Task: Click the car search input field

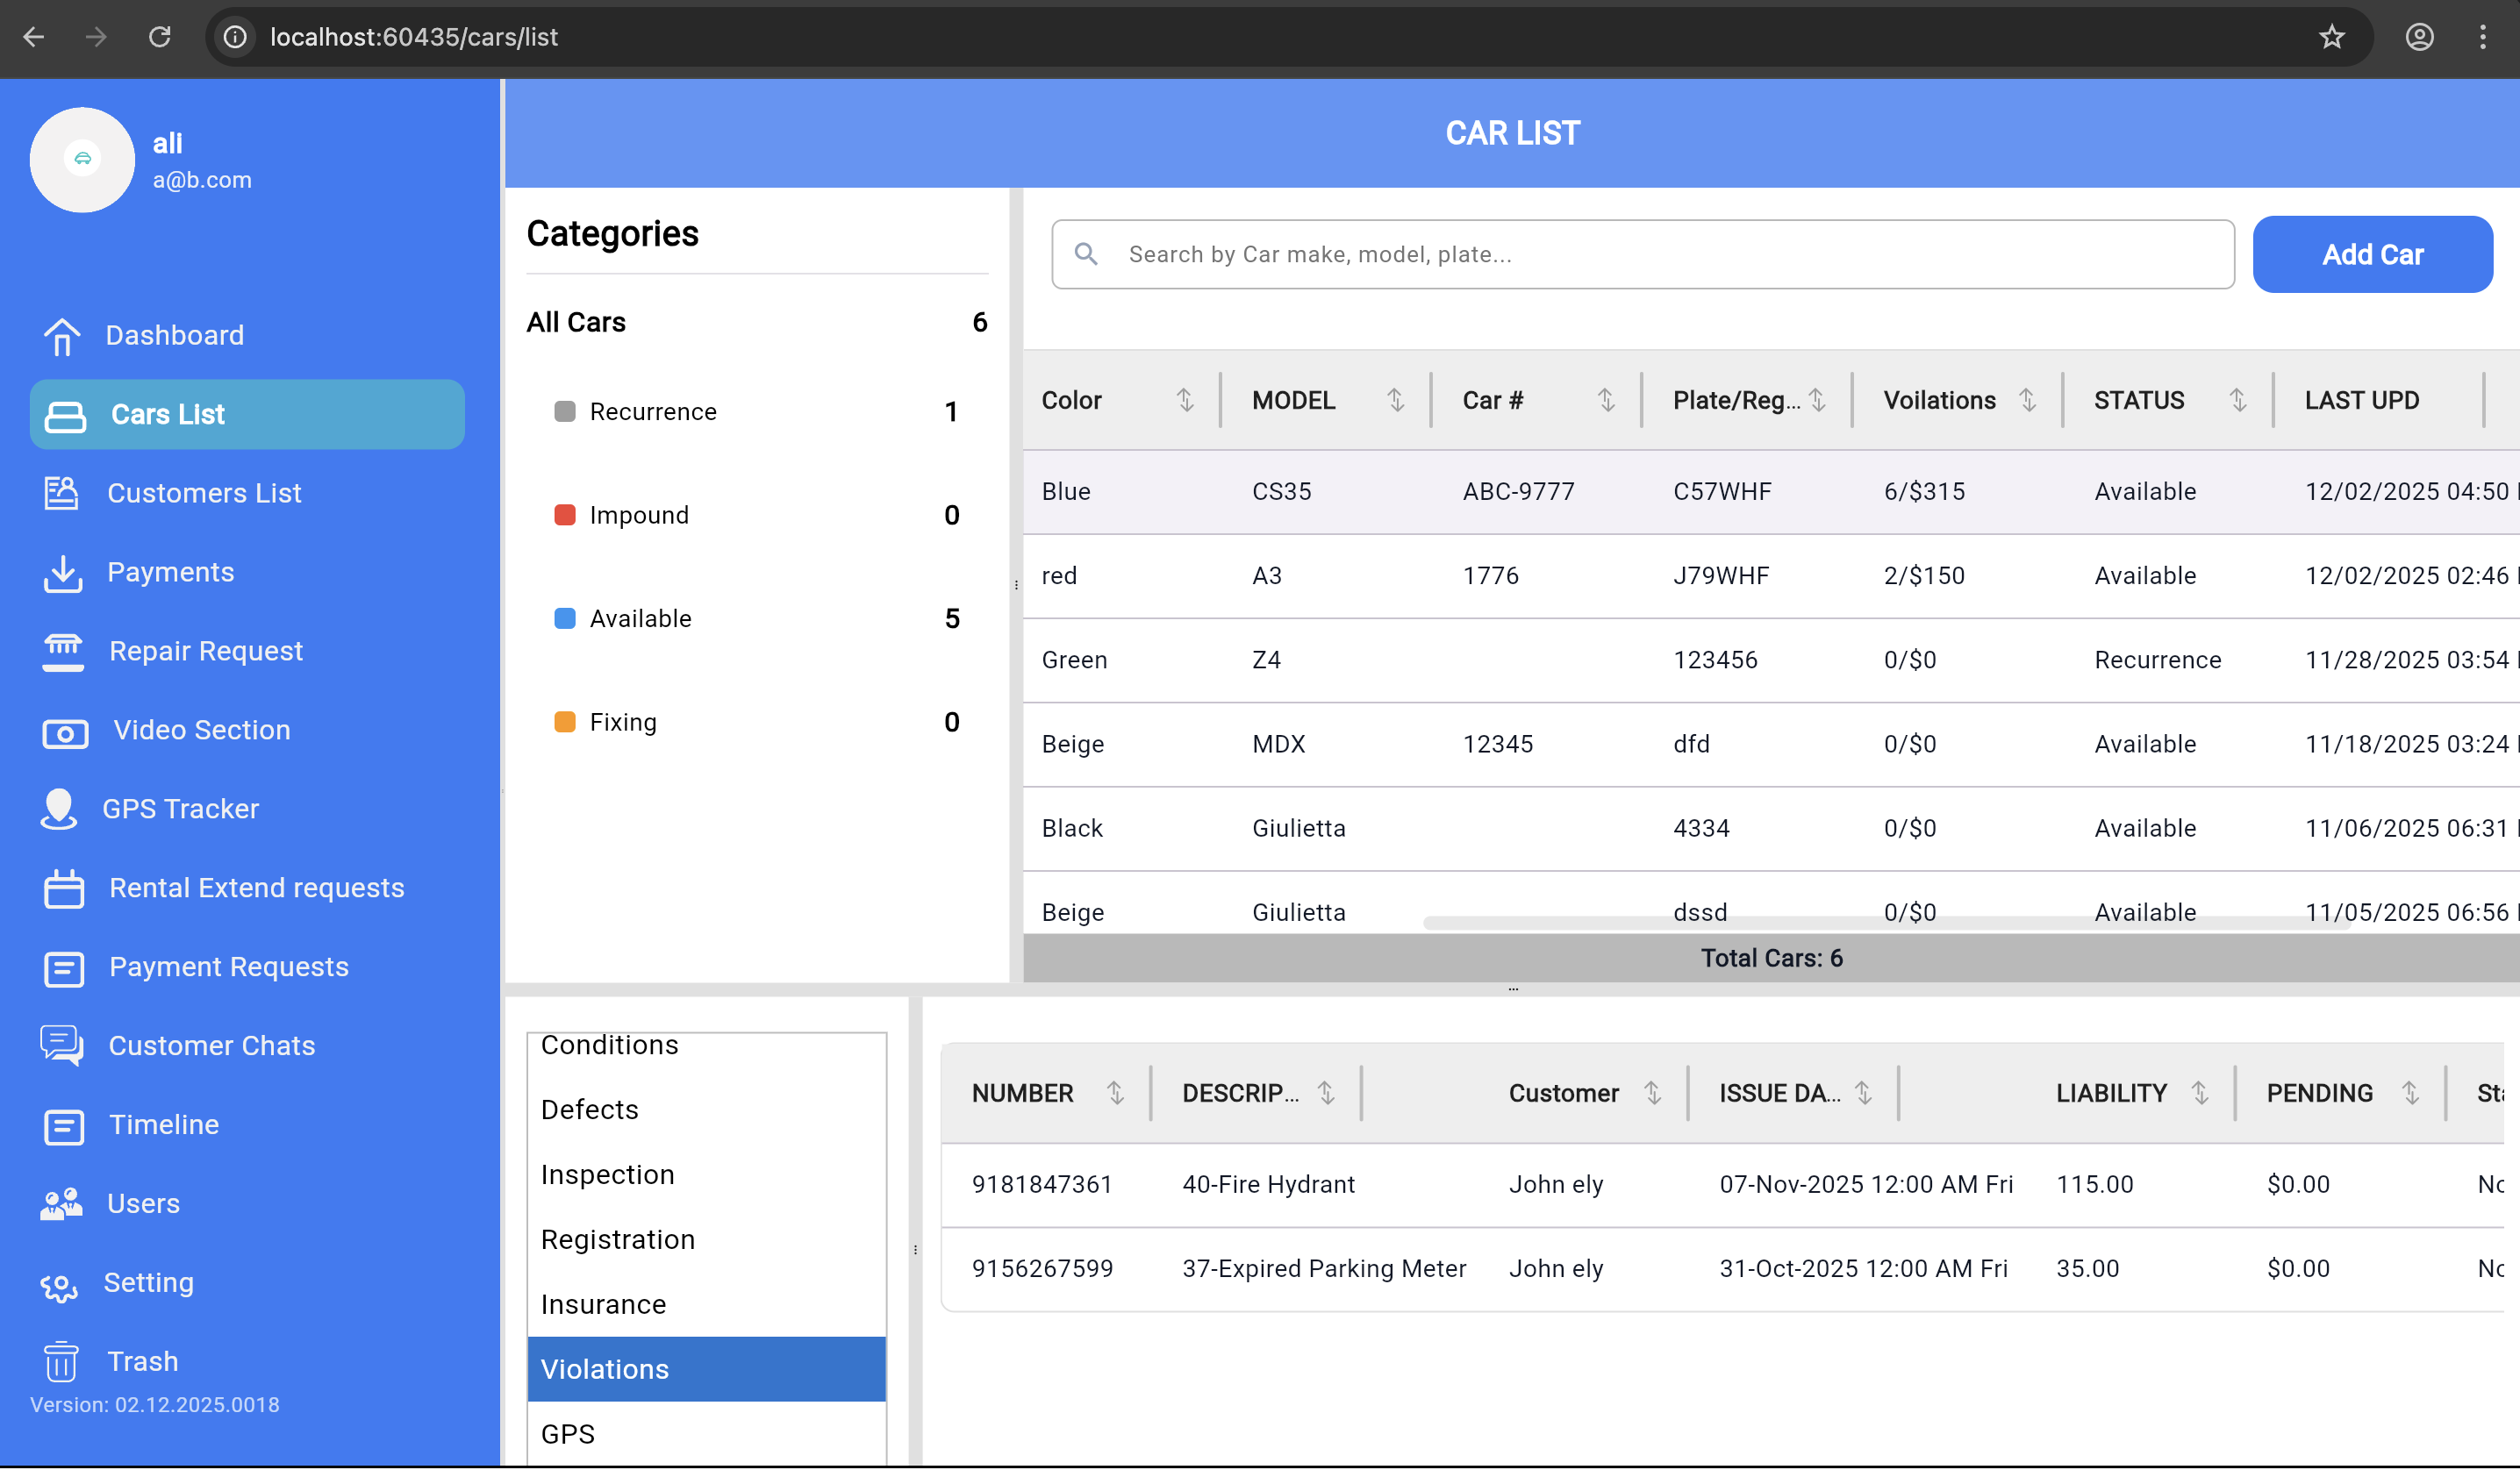Action: click(x=1660, y=255)
